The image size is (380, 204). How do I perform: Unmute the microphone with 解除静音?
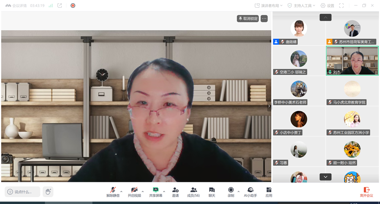(112, 192)
